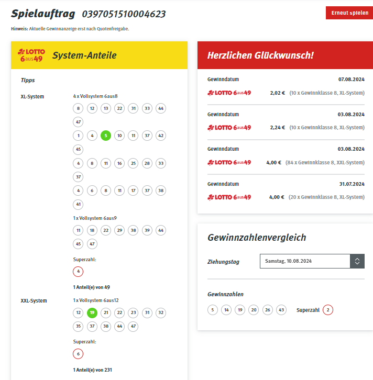The width and height of the screenshot is (373, 380).
Task: Click the date 31.07.2024
Action: pyautogui.click(x=352, y=184)
